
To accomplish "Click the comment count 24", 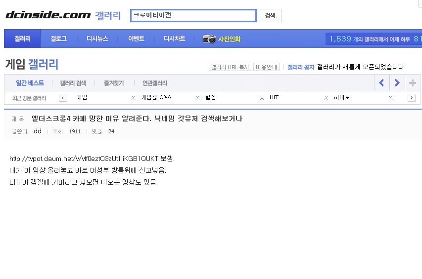I will point(111,131).
